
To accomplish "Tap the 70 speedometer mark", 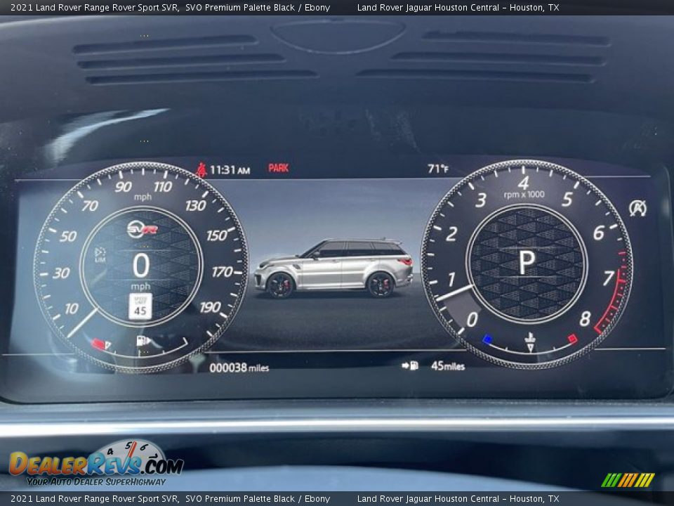I will click(90, 206).
